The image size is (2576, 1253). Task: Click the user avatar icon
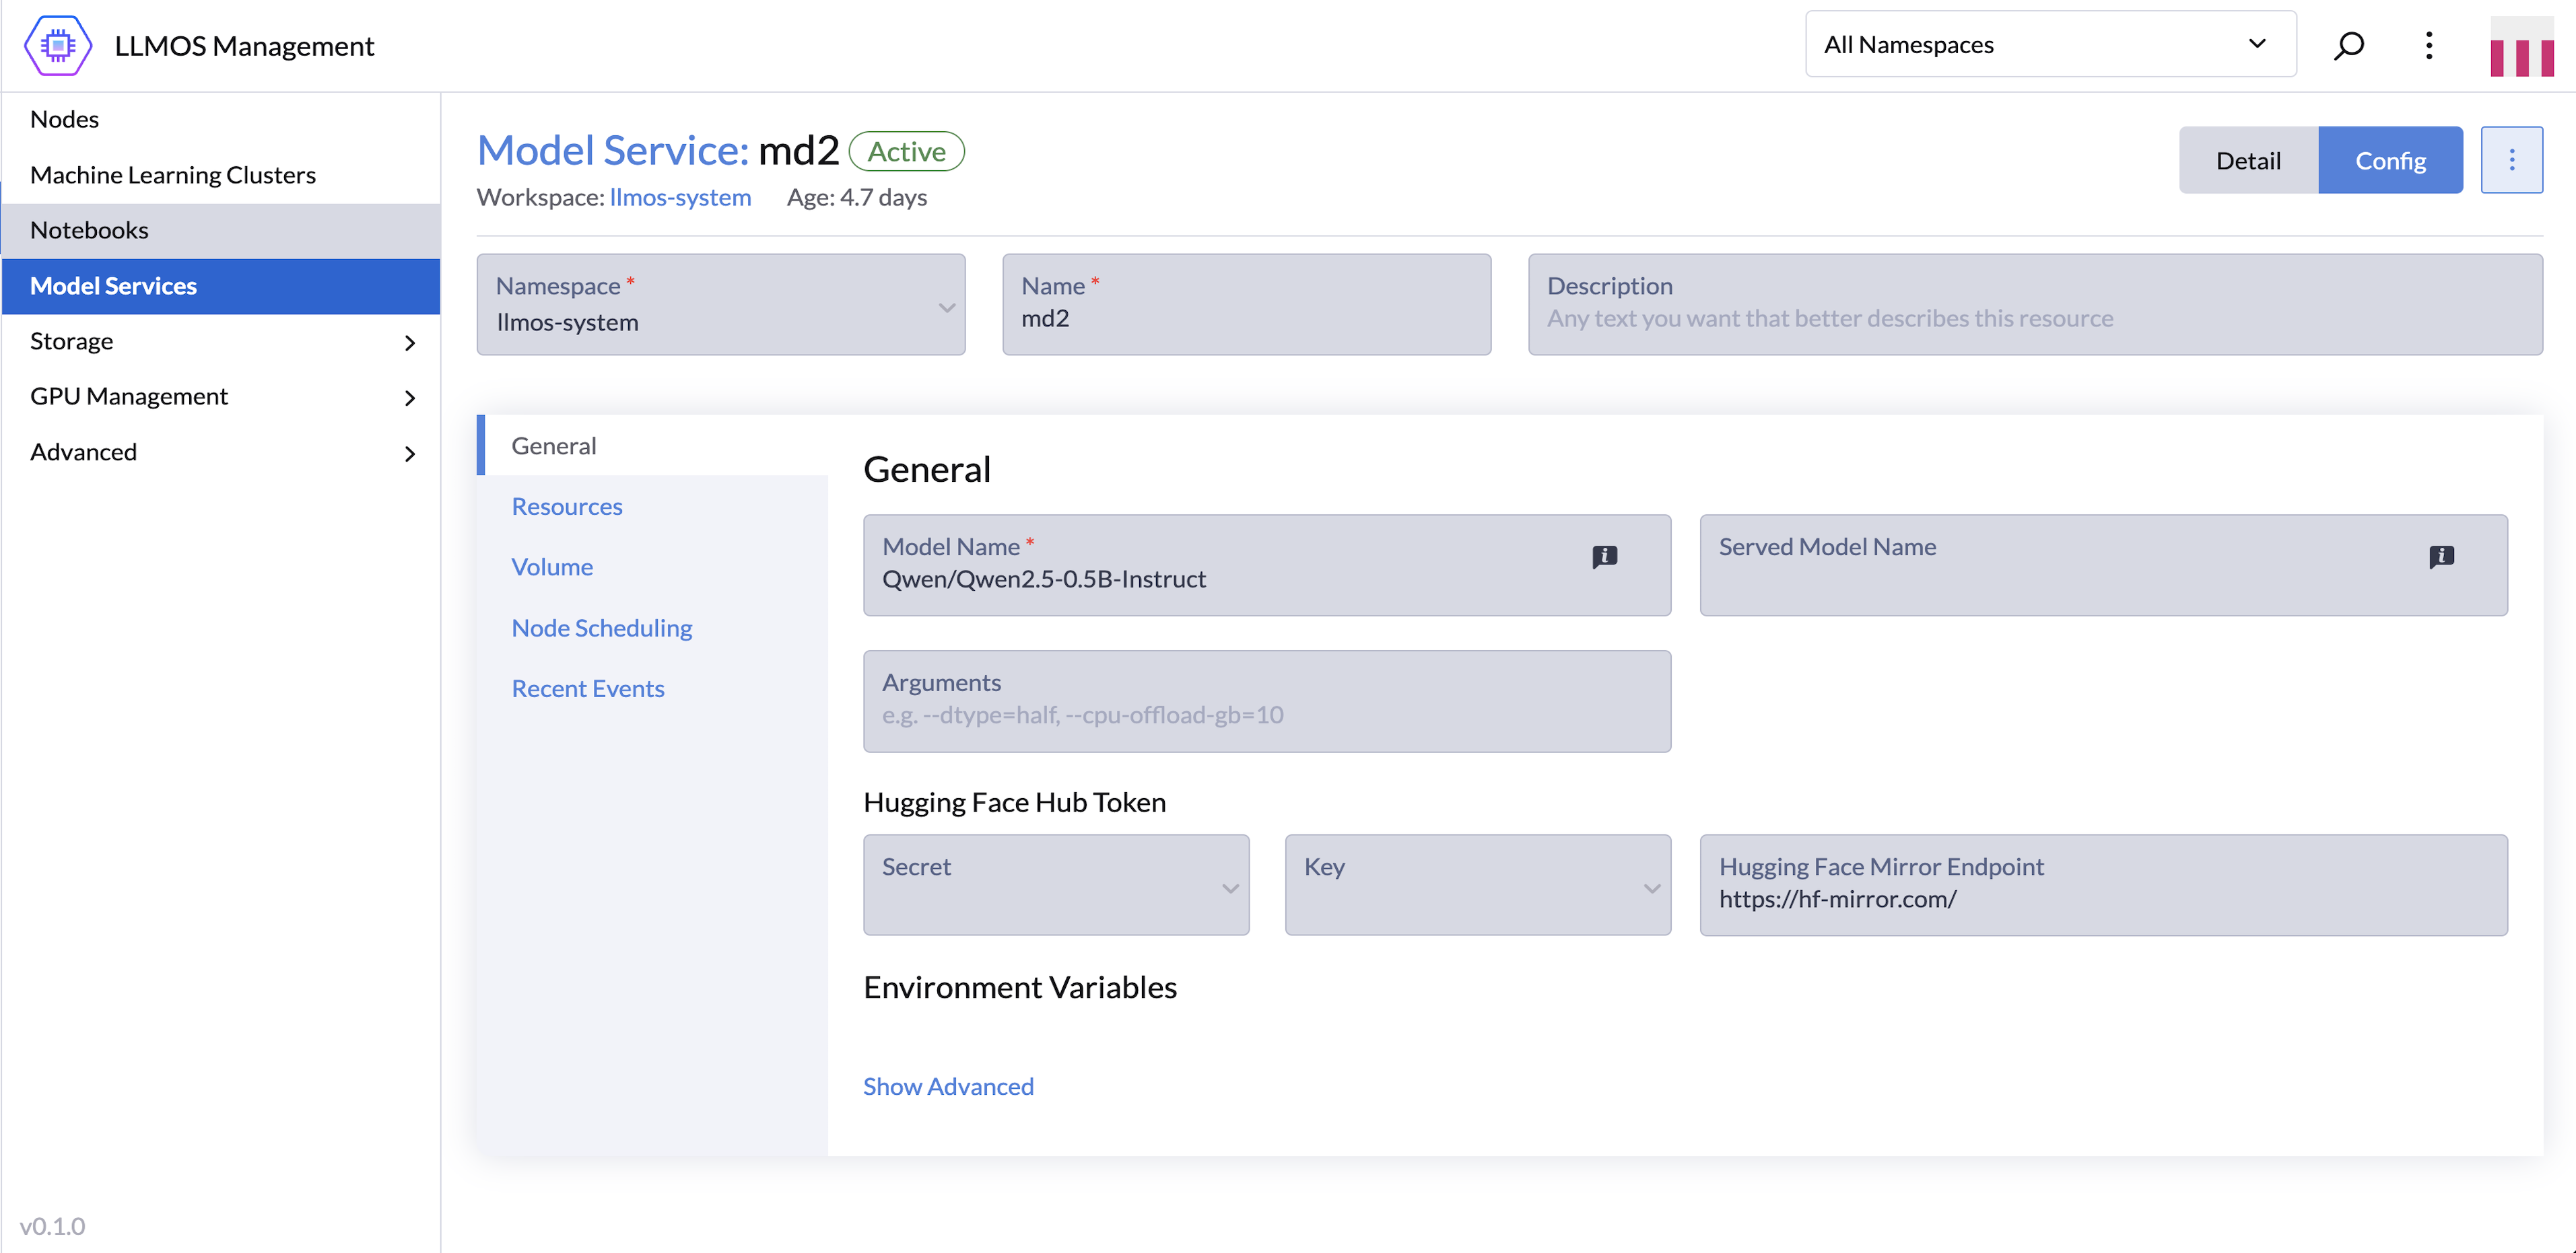(2521, 47)
